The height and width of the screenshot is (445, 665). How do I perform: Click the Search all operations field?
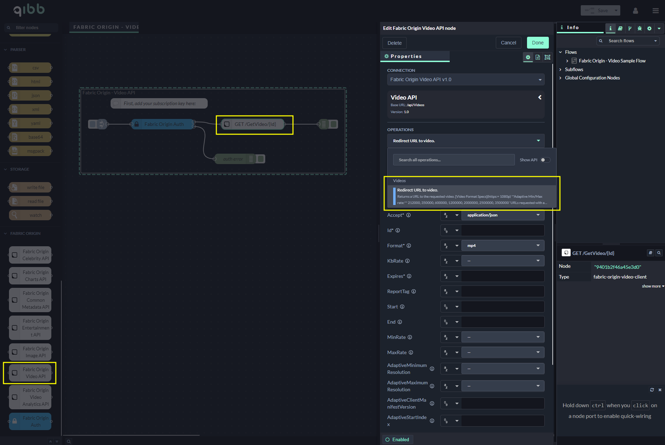tap(454, 160)
